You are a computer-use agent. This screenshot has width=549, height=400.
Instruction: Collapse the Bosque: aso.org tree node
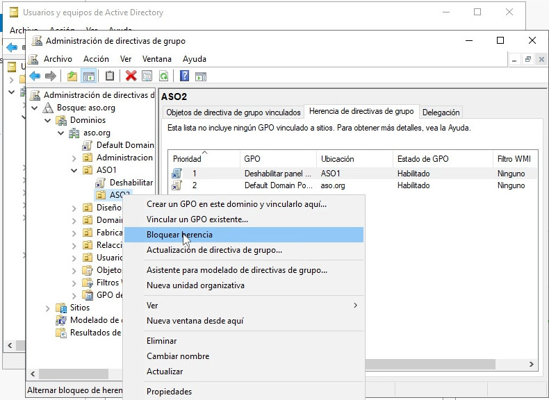(35, 108)
